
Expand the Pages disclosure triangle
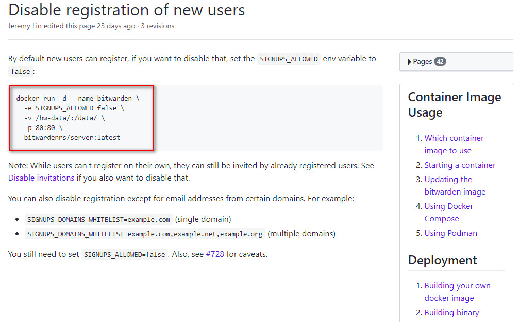click(410, 62)
